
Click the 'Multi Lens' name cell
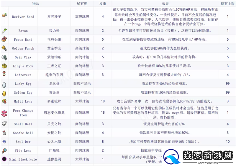coord(23,101)
